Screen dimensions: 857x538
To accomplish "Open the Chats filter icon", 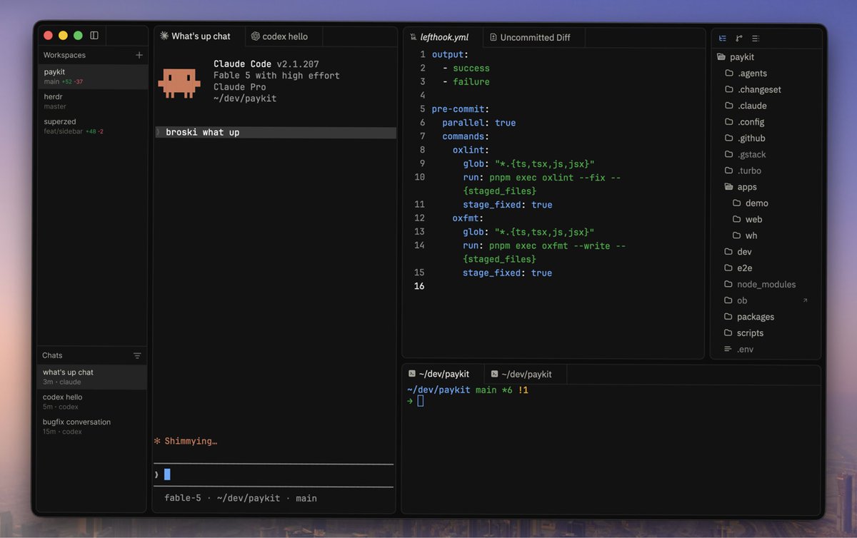I will pyautogui.click(x=137, y=355).
